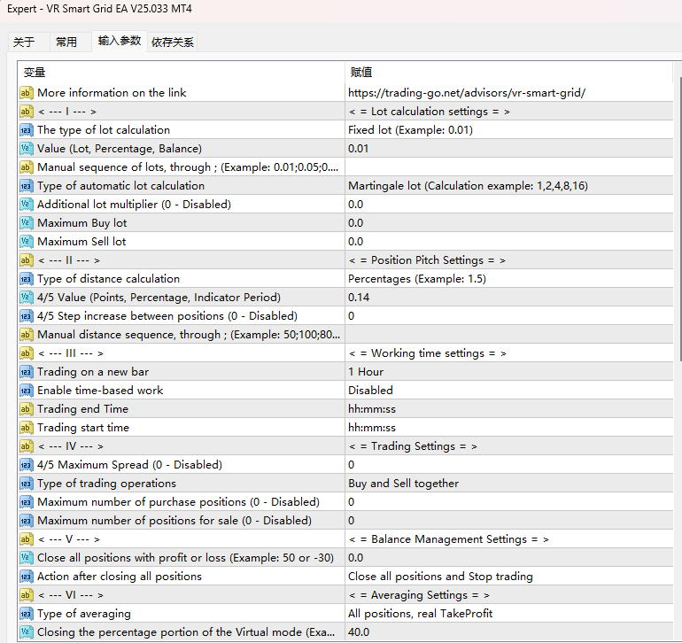Image resolution: width=682 pixels, height=643 pixels.
Task: Click the icon beside Type of averaging
Action: pos(26,614)
